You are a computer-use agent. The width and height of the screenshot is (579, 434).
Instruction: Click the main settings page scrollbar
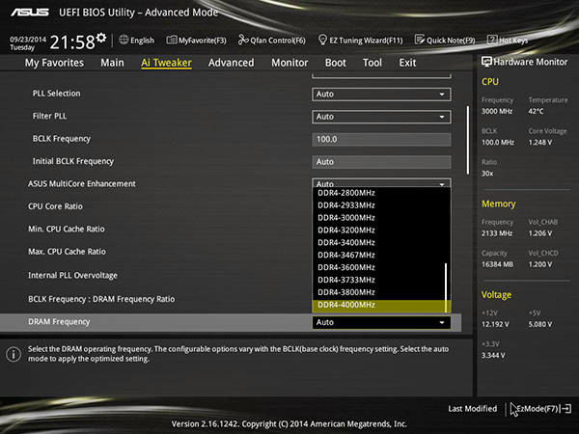tap(468, 140)
